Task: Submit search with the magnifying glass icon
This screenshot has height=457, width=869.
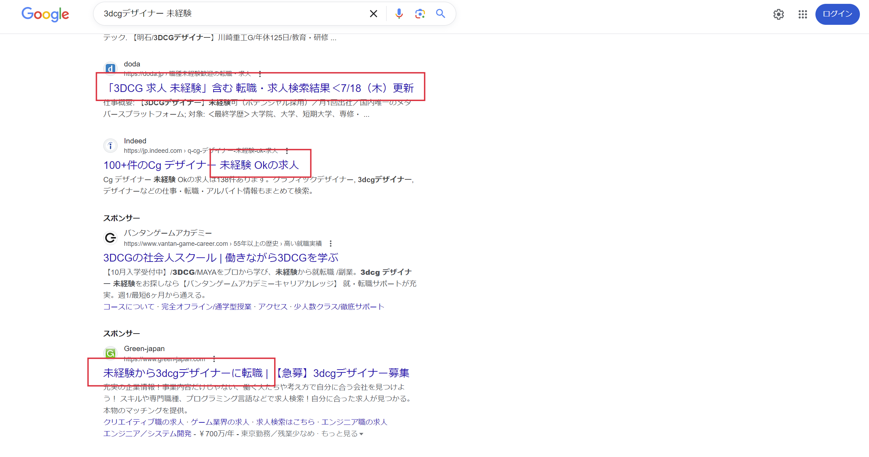Action: (440, 14)
